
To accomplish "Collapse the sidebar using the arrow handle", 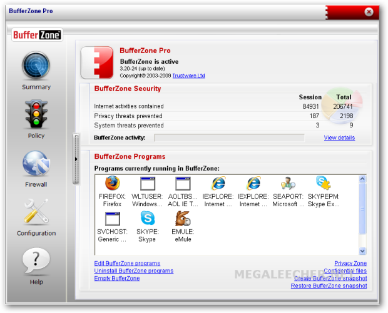I will point(76,159).
